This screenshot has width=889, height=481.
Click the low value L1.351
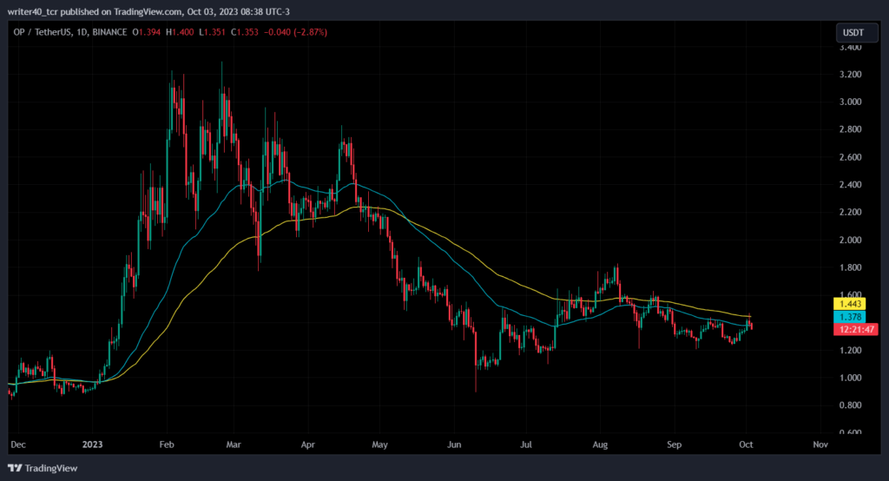pos(213,32)
